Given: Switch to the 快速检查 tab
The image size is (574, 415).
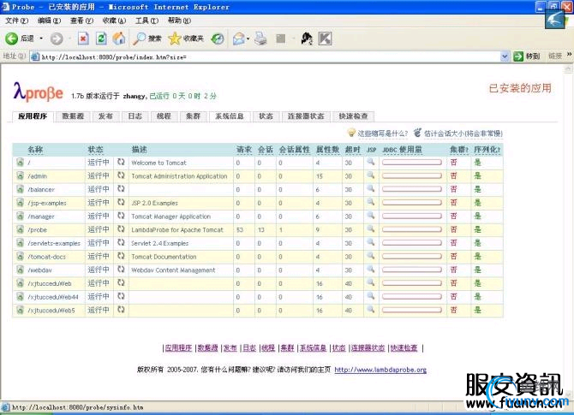Looking at the screenshot, I should pos(353,116).
